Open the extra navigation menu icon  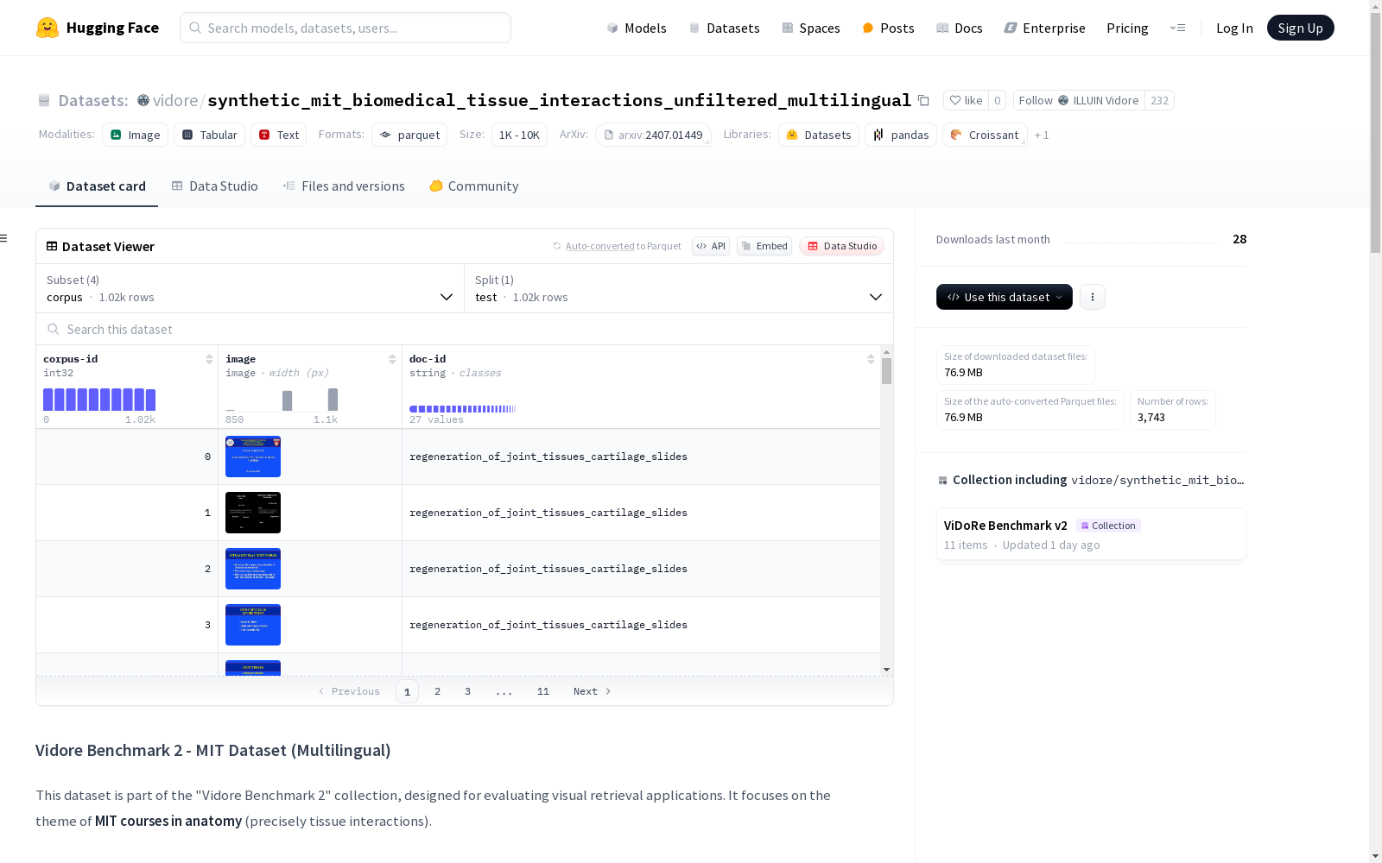1177,28
